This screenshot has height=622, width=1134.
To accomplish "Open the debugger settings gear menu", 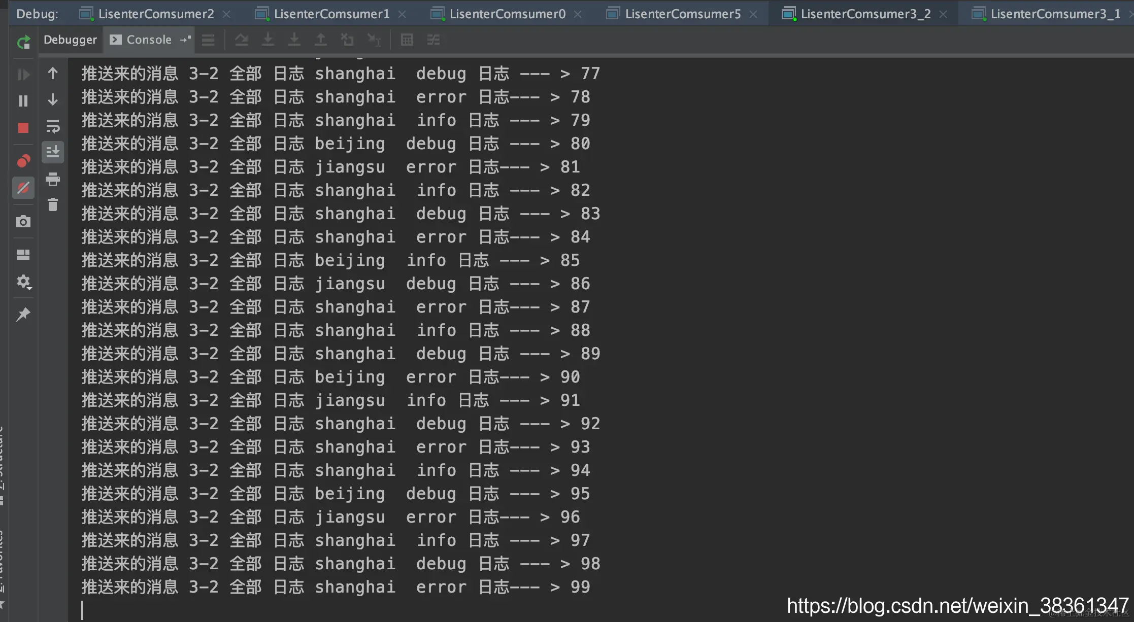I will (x=23, y=282).
